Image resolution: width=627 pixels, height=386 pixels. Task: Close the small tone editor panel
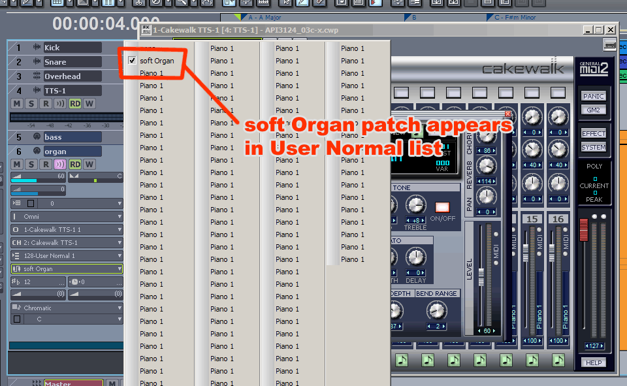[x=508, y=114]
